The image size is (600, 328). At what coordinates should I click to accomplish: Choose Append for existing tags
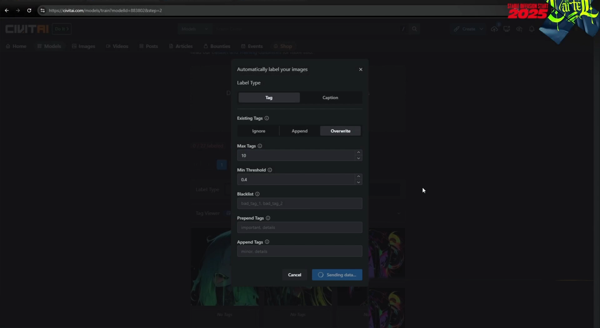pyautogui.click(x=299, y=131)
